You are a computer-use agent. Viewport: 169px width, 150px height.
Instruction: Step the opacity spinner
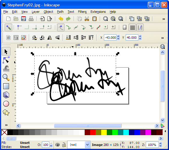(51, 144)
